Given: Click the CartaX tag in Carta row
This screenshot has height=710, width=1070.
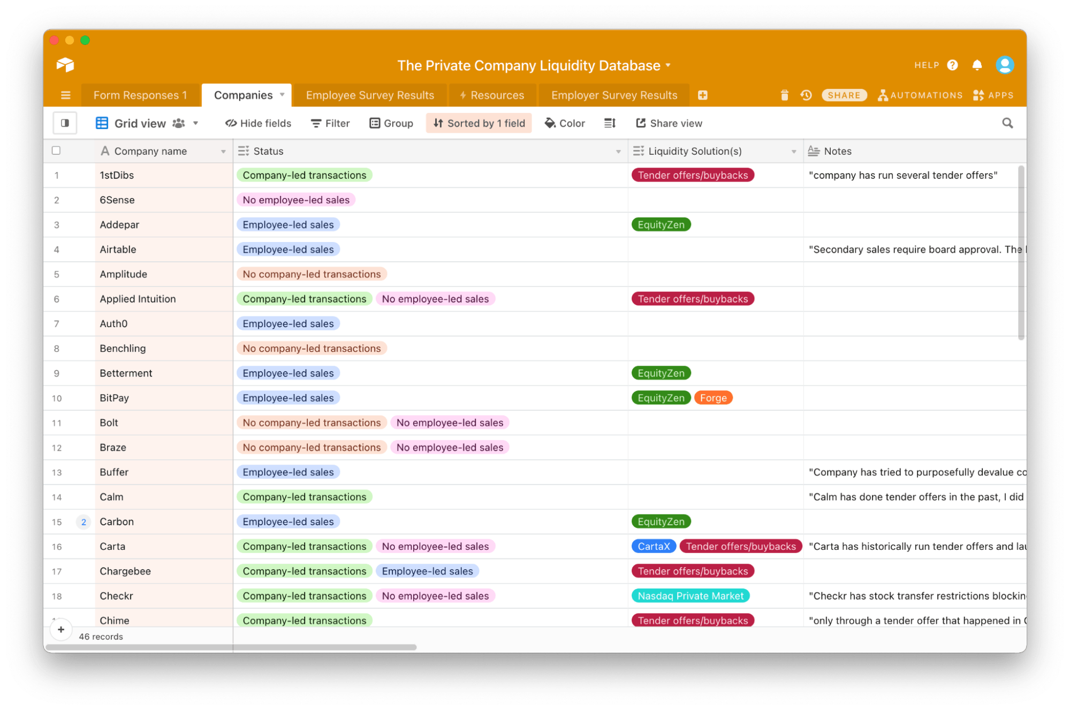Looking at the screenshot, I should 654,546.
